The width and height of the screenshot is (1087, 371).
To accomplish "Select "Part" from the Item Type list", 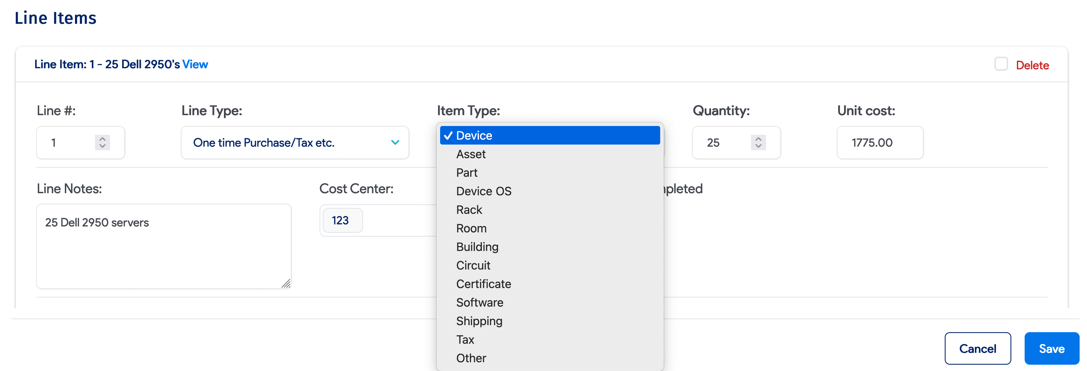I will [467, 173].
